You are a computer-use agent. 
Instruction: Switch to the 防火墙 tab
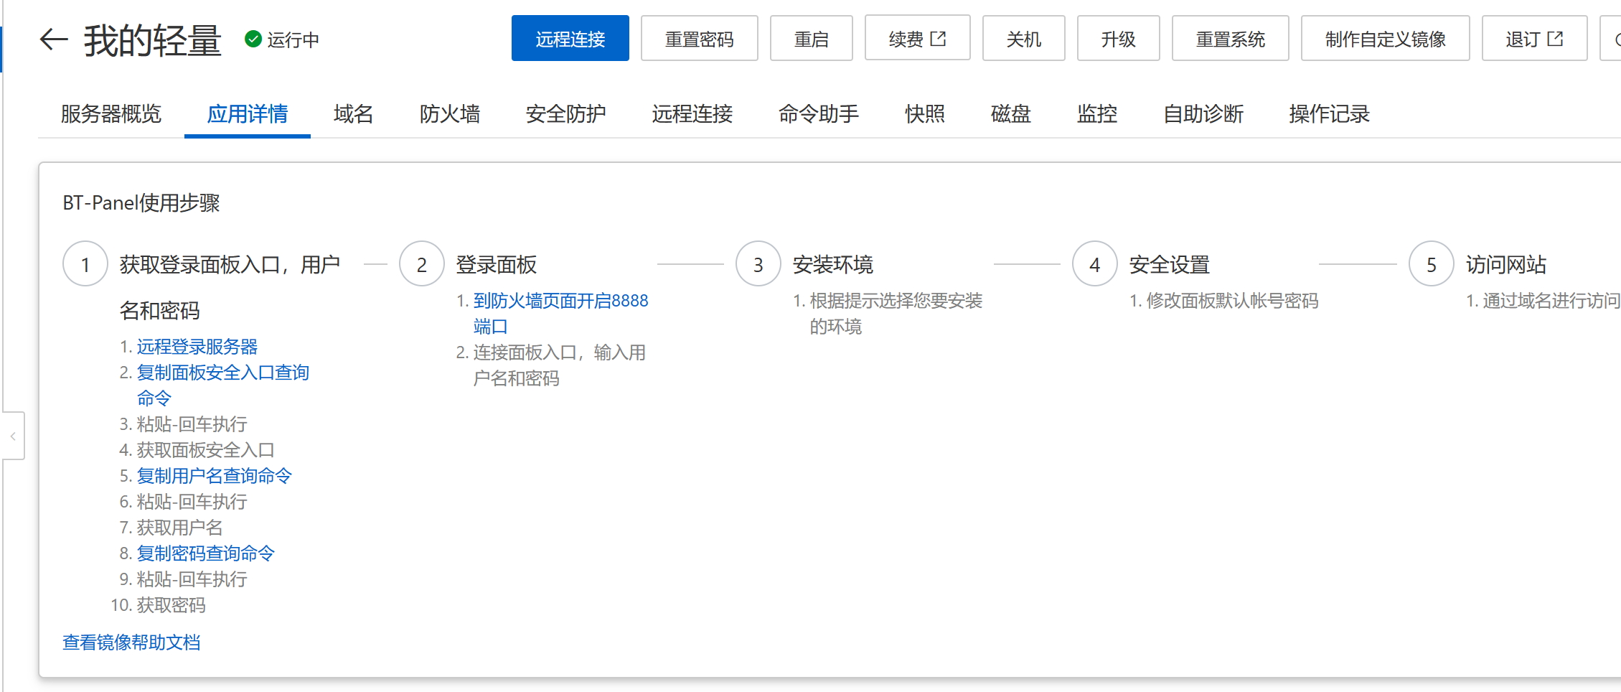[x=449, y=113]
